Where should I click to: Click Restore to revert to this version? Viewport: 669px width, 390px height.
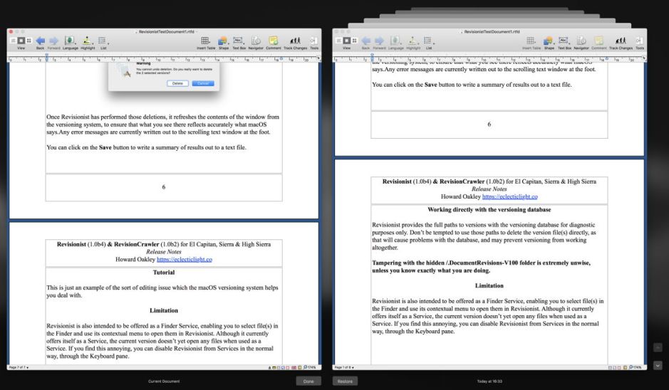coord(346,381)
